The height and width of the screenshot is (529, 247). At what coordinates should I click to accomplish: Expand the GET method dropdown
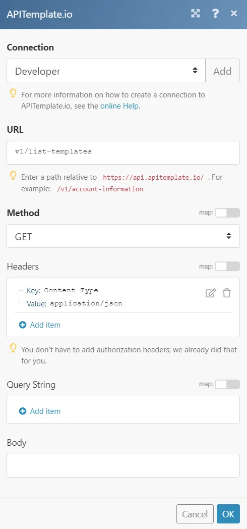[124, 236]
